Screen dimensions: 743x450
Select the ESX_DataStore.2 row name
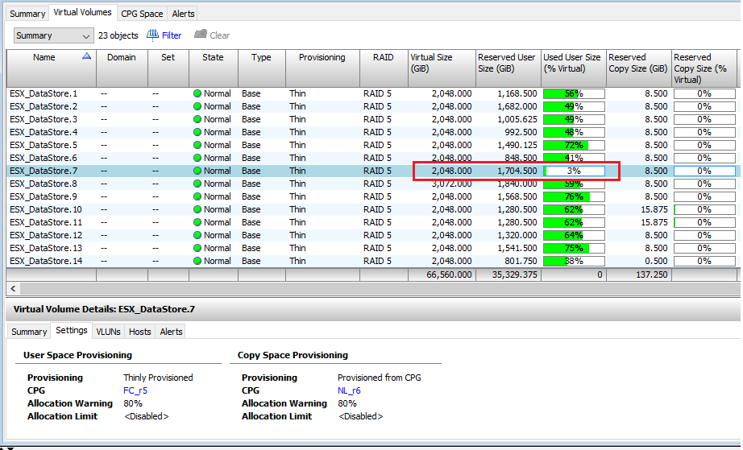pyautogui.click(x=44, y=106)
